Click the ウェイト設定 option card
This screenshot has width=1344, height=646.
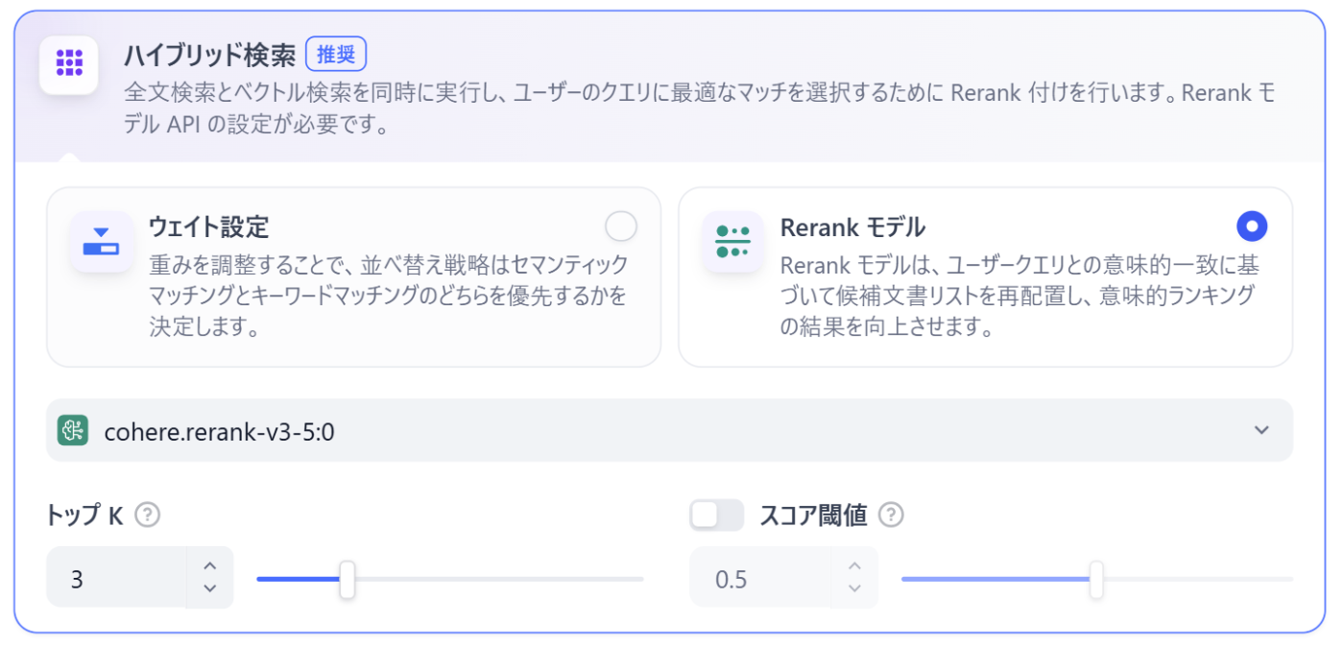pos(353,276)
